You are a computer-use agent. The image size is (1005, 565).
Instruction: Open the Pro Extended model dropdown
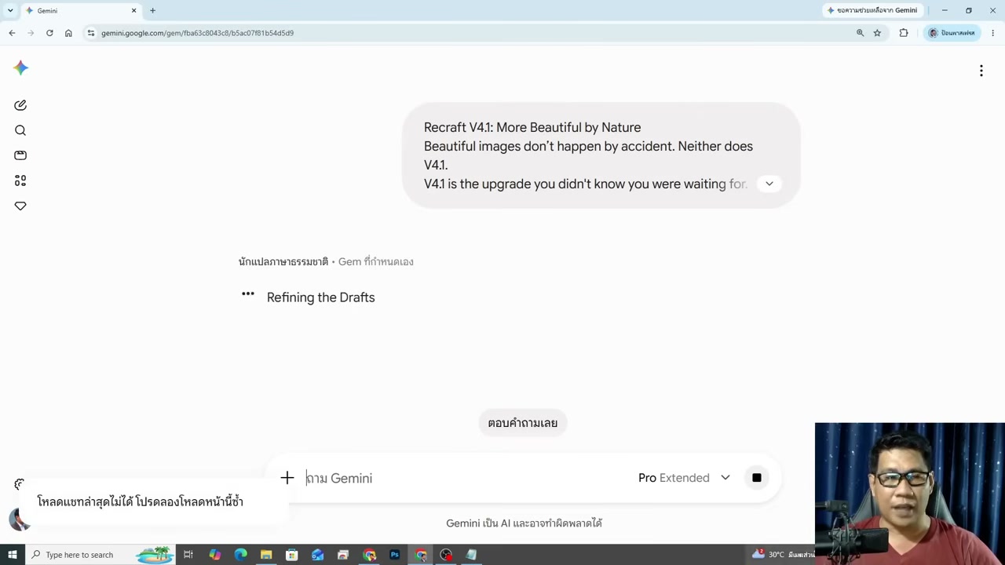click(684, 478)
